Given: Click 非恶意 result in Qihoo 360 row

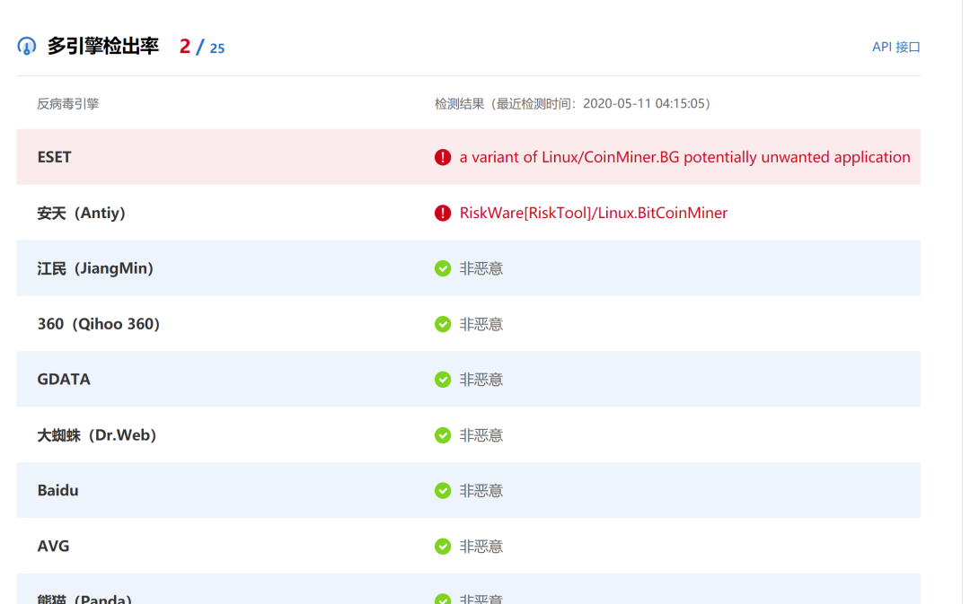Looking at the screenshot, I should click(481, 324).
